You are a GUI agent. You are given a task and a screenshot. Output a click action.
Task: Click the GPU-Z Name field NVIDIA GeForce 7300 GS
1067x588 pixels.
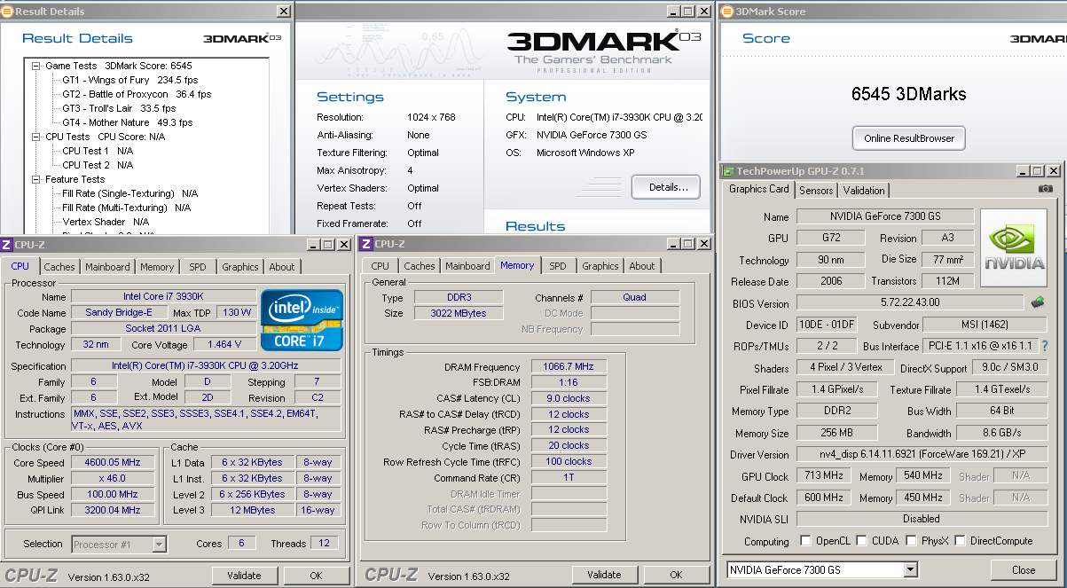click(x=885, y=216)
